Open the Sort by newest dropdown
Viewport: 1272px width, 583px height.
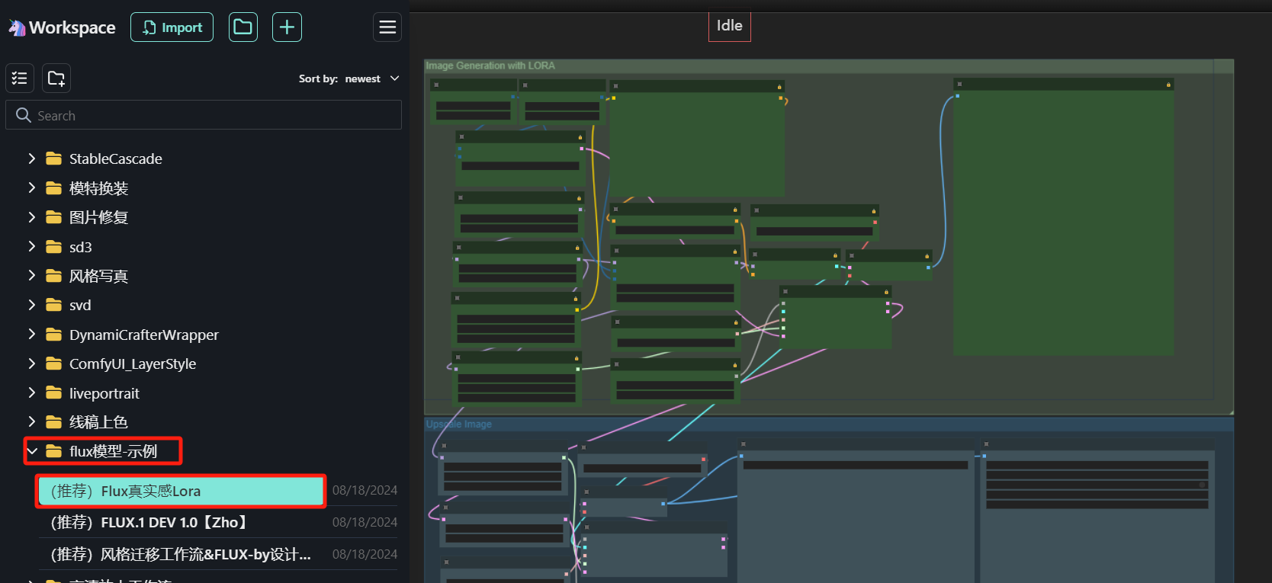click(x=349, y=78)
